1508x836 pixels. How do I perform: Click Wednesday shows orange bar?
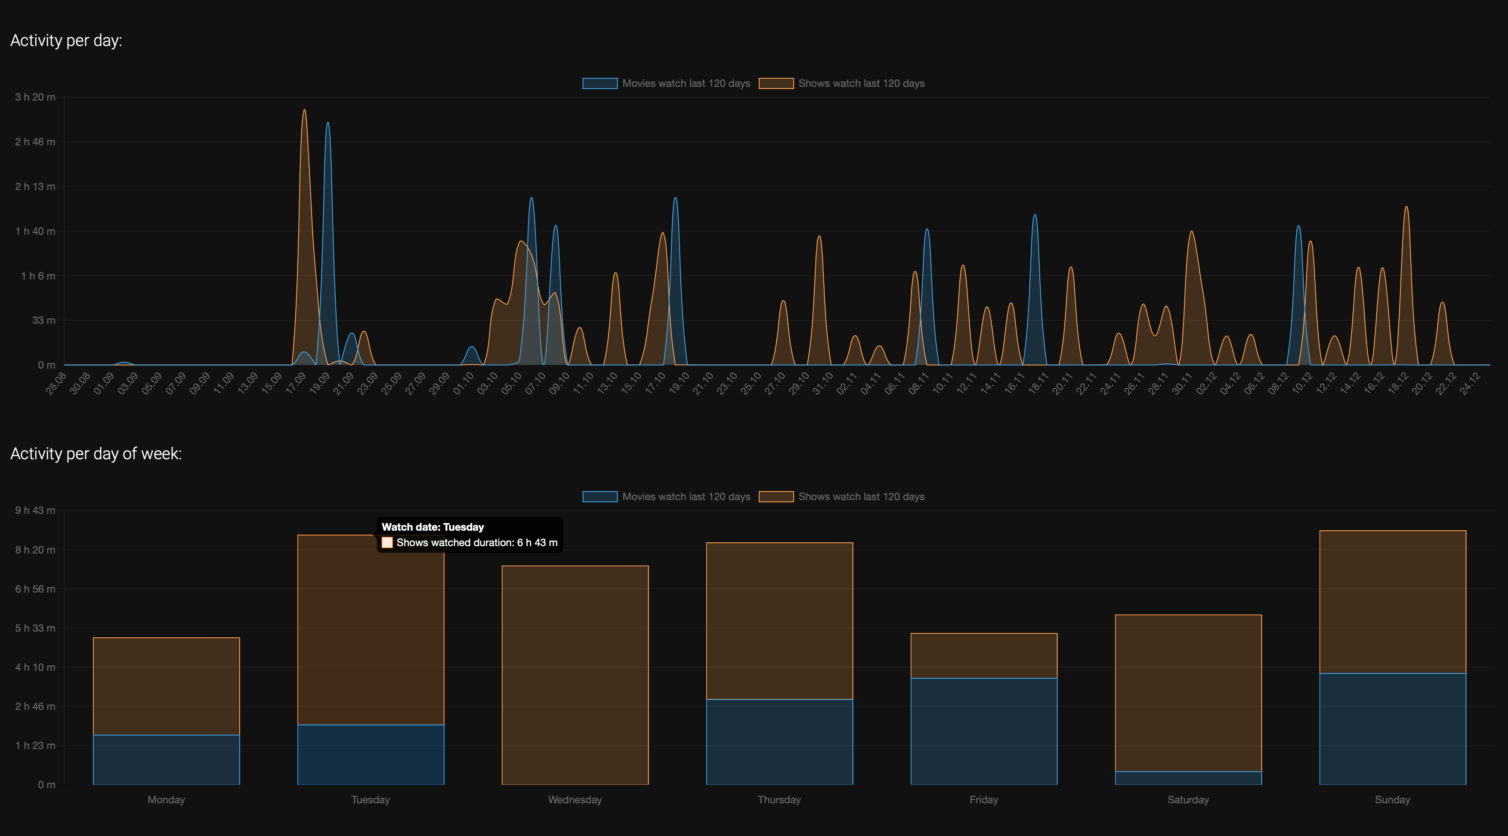point(575,675)
